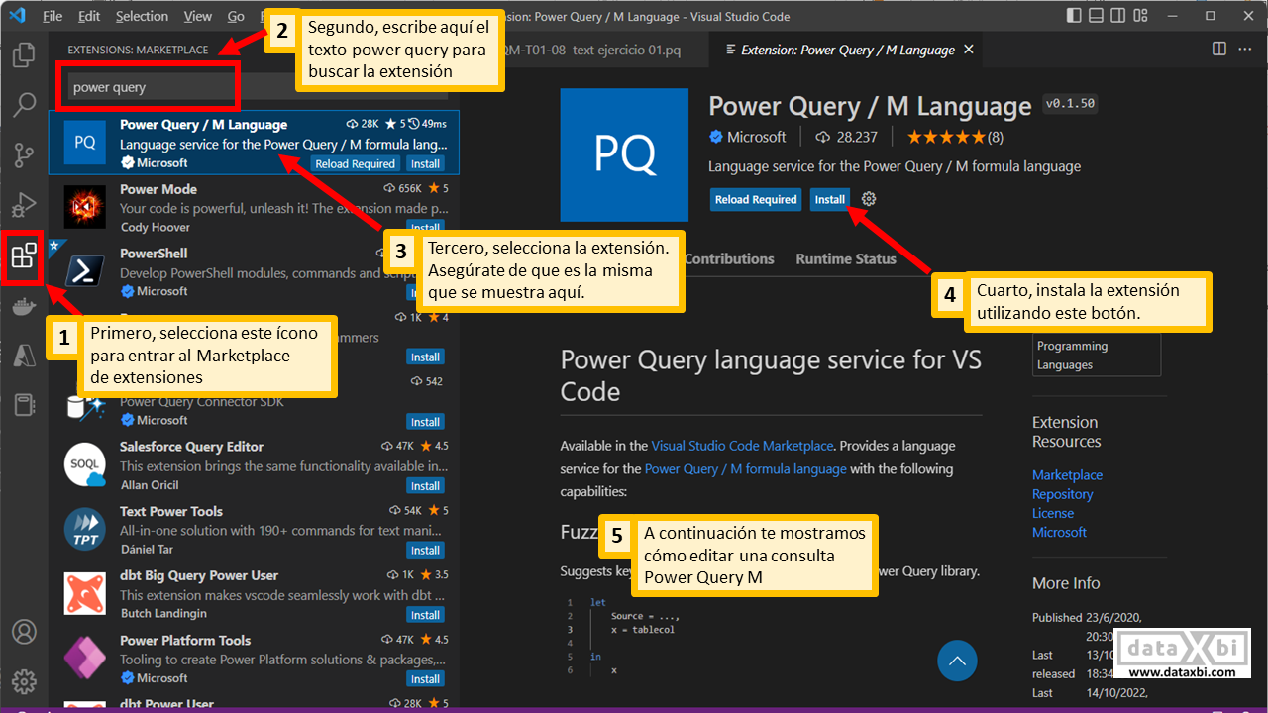The height and width of the screenshot is (713, 1268).
Task: Click the scroll-to-top round arrow button
Action: coord(957,661)
